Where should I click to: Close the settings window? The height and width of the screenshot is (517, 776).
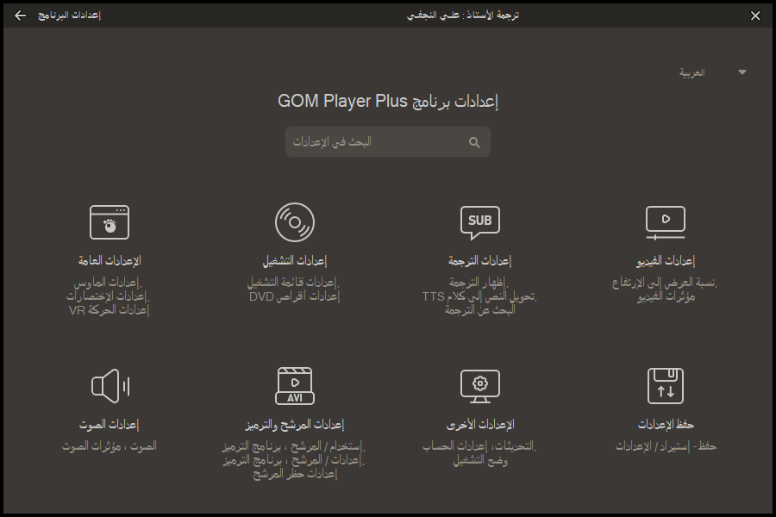coord(755,16)
